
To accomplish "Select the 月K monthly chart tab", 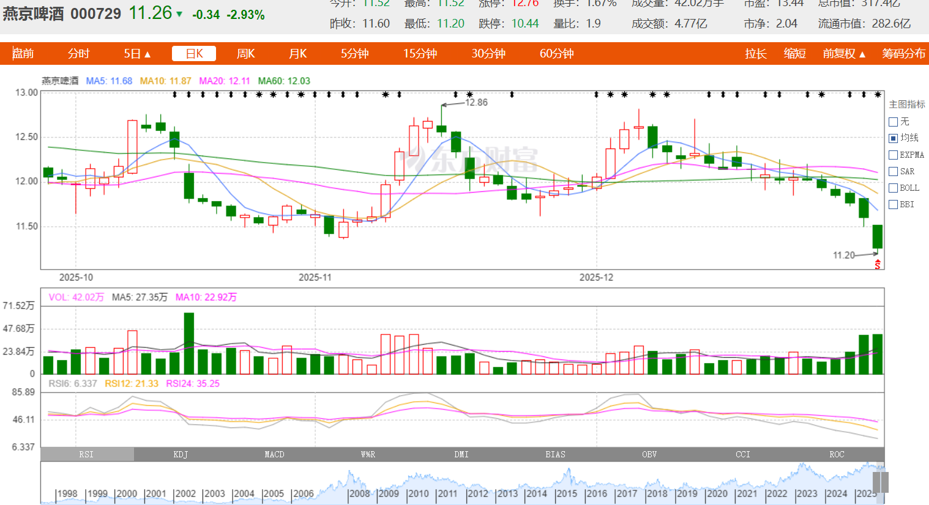I will coord(297,54).
